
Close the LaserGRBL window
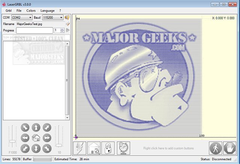pos(232,4)
